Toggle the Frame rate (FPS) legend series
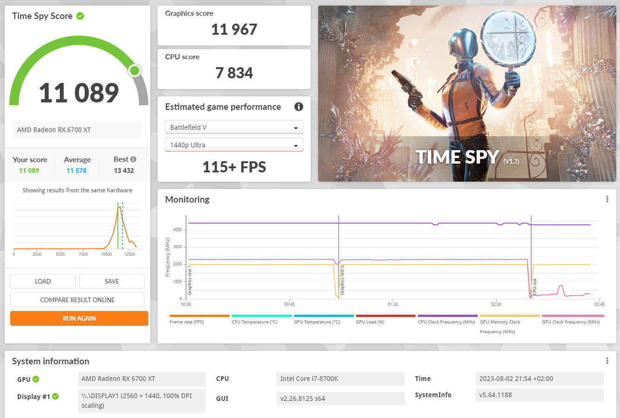 (x=199, y=319)
